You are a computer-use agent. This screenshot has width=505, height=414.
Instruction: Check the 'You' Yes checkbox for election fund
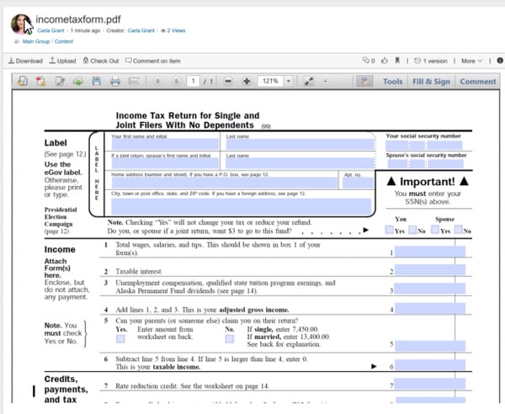coord(390,230)
